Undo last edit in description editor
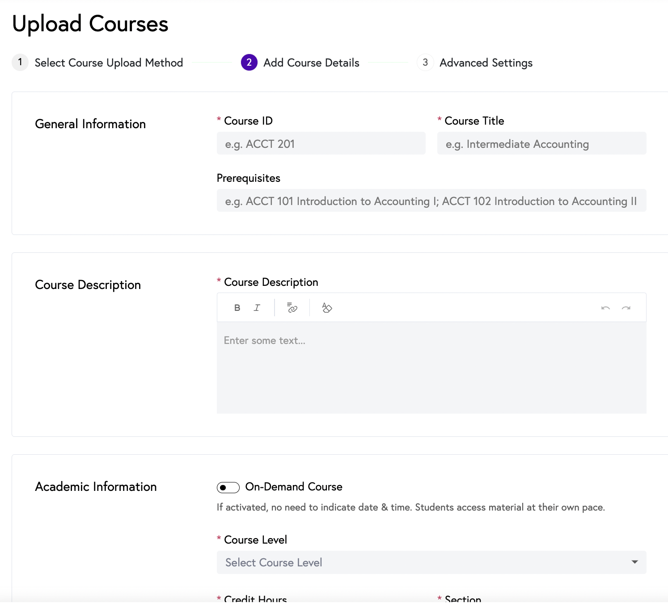The height and width of the screenshot is (603, 668). point(605,308)
